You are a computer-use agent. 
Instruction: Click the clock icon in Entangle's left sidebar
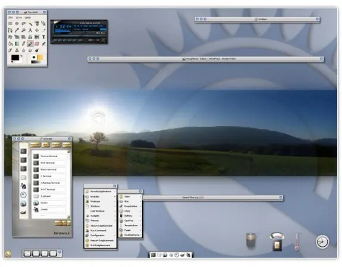click(23, 195)
